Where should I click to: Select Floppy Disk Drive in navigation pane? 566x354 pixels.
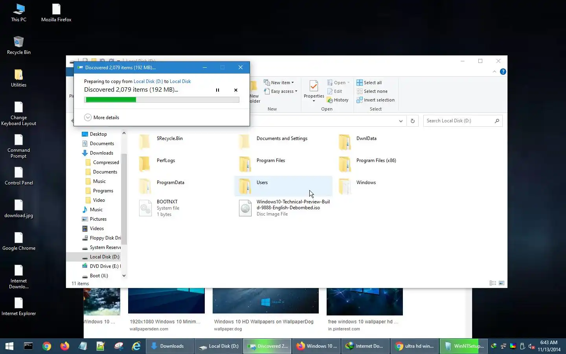click(x=101, y=238)
